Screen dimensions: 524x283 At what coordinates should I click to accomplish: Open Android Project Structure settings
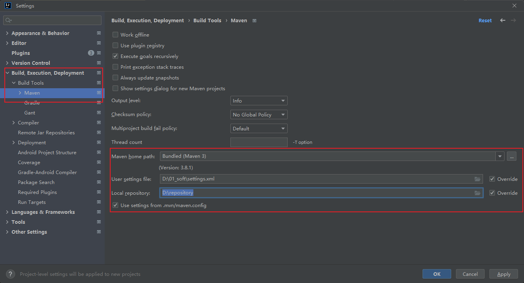(x=47, y=153)
